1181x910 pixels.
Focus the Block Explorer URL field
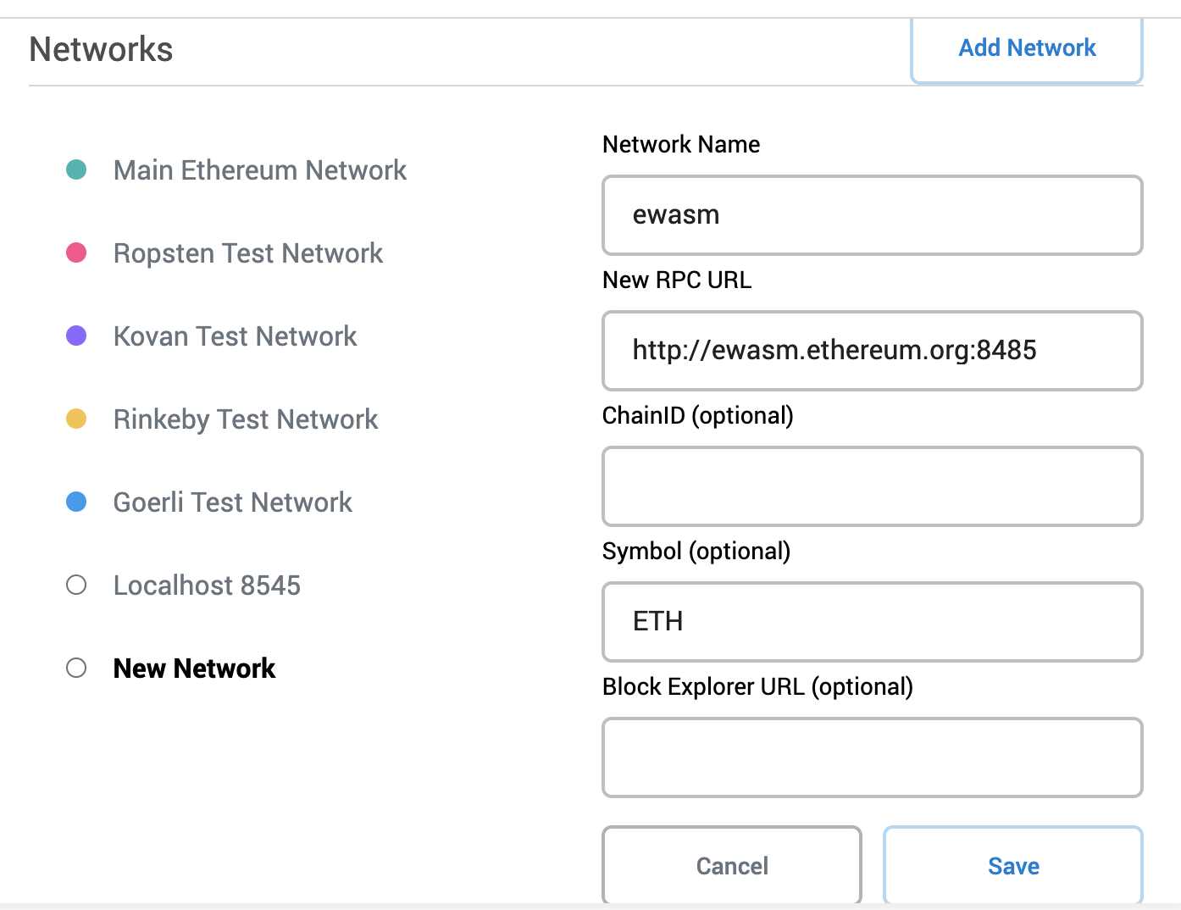(x=872, y=757)
